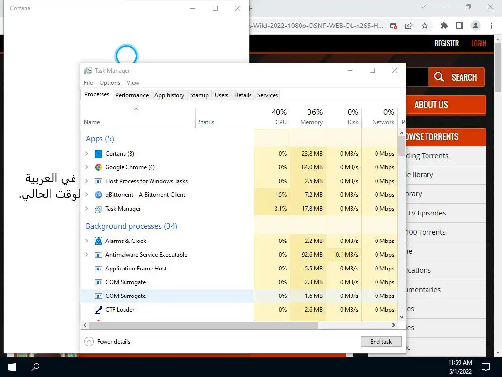The height and width of the screenshot is (377, 502).
Task: Open the Chrome profile avatar
Action: [476, 26]
